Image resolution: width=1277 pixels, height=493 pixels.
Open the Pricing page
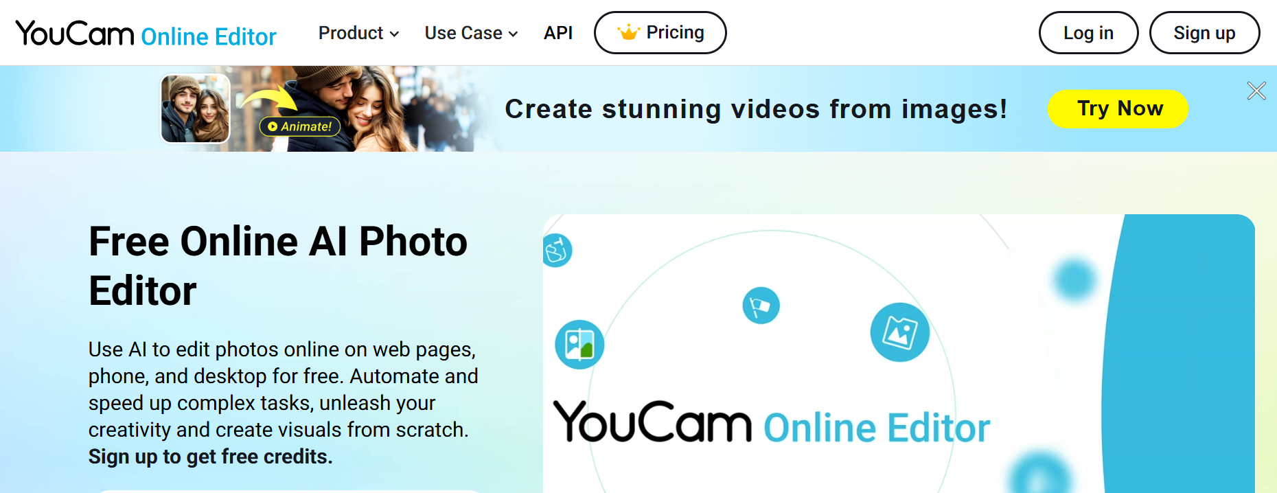point(660,32)
